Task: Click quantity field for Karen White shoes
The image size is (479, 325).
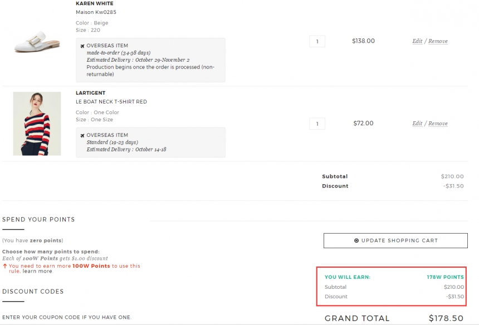Action: pyautogui.click(x=317, y=42)
